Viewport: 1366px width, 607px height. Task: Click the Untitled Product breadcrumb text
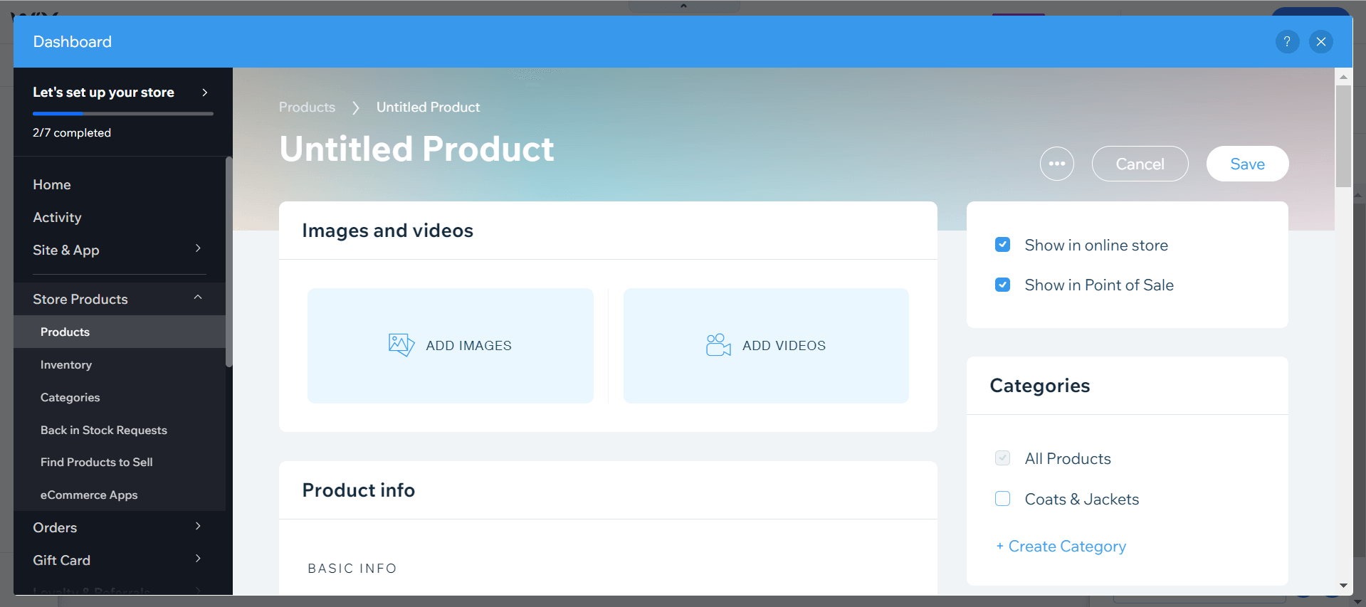(x=428, y=107)
